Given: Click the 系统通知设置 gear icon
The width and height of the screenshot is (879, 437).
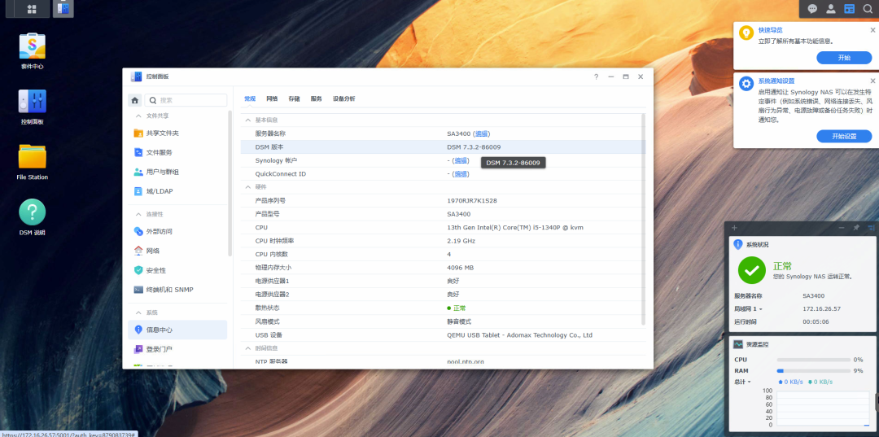Looking at the screenshot, I should click(746, 84).
